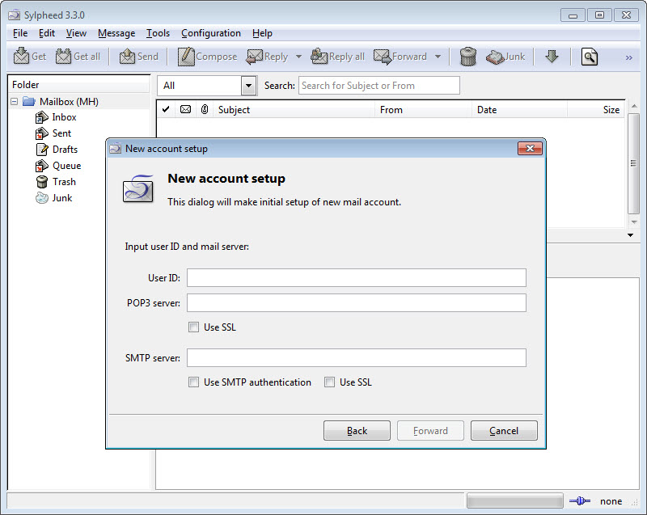Viewport: 647px width, 515px height.
Task: Click the envelope unread column header icon
Action: click(186, 109)
